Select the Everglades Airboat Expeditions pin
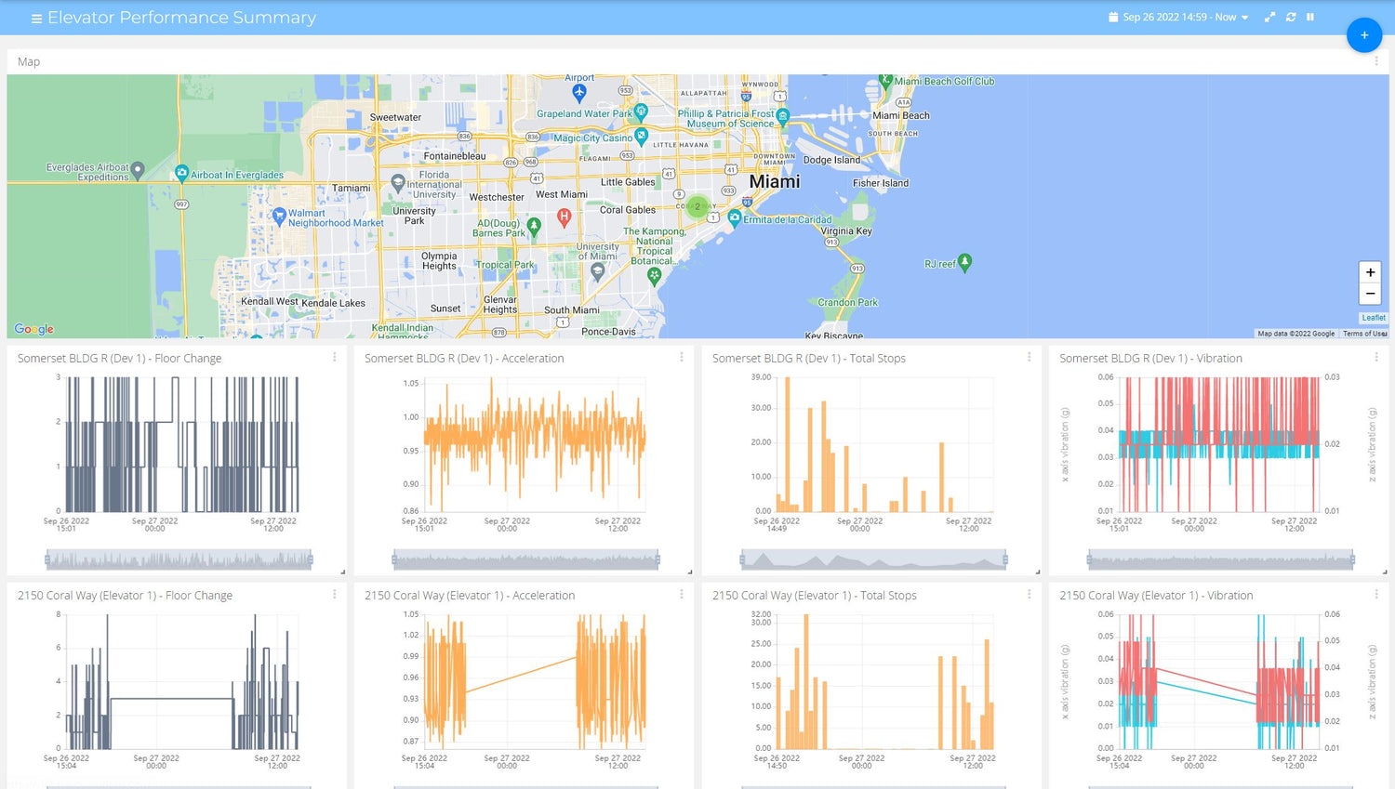 (138, 170)
